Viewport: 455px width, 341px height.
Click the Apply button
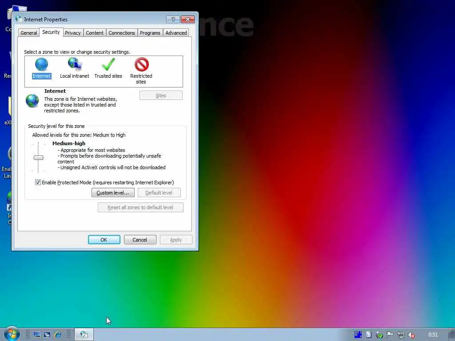[176, 240]
